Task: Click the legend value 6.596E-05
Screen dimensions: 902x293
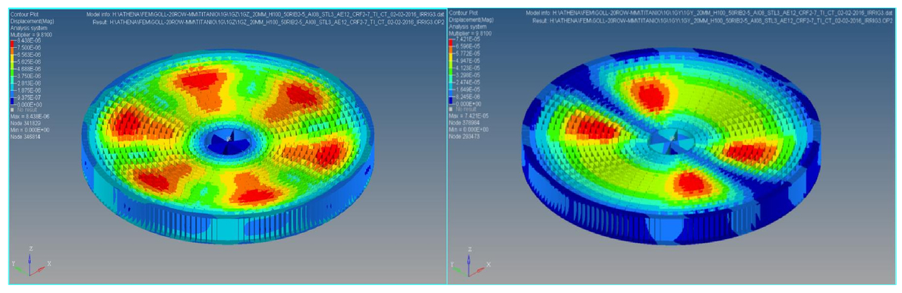Action: 468,46
